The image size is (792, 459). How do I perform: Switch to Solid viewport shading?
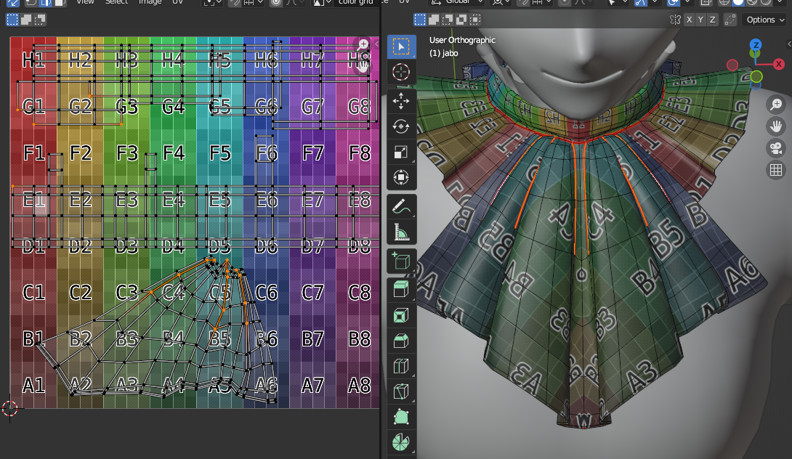pyautogui.click(x=739, y=2)
